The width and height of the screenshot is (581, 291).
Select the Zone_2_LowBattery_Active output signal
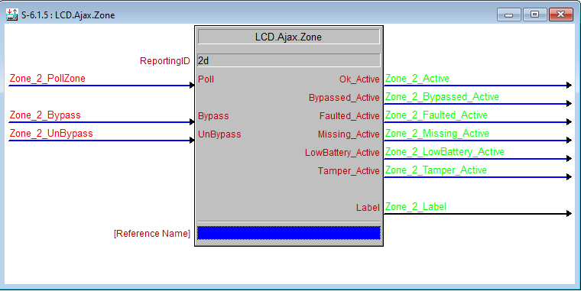pos(445,152)
